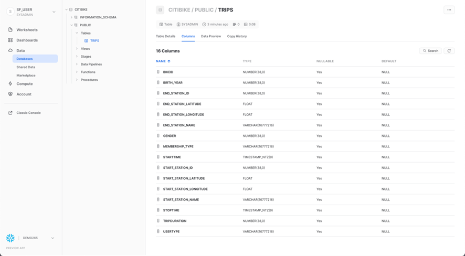Screen dimensions: 465x256
Task: Open the SF_USER role dropdown
Action: click(54, 12)
